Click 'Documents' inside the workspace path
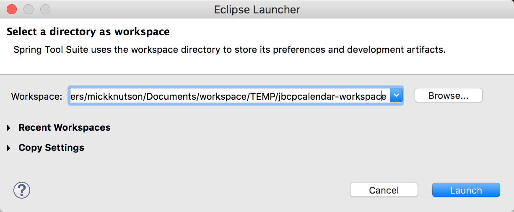 click(171, 97)
